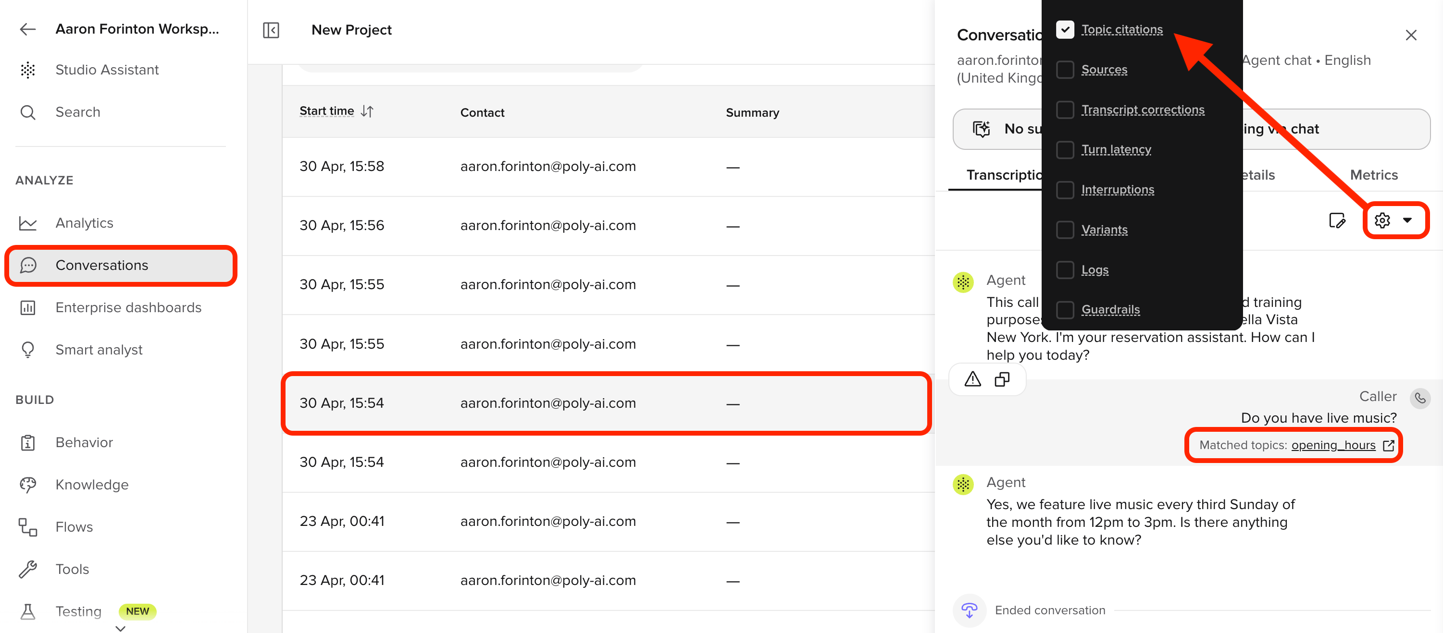Click the Sources label in the menu

point(1104,70)
